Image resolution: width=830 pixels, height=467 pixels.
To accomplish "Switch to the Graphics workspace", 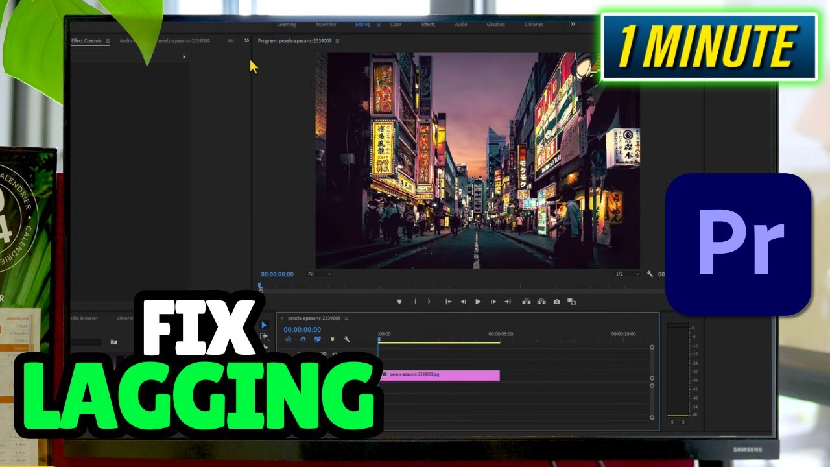I will coord(495,25).
